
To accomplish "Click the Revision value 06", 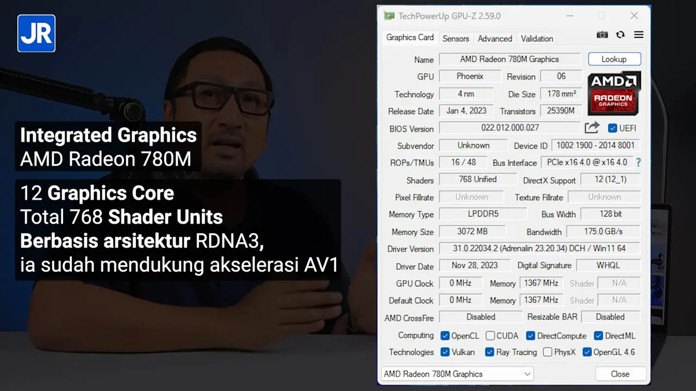I will tap(561, 76).
